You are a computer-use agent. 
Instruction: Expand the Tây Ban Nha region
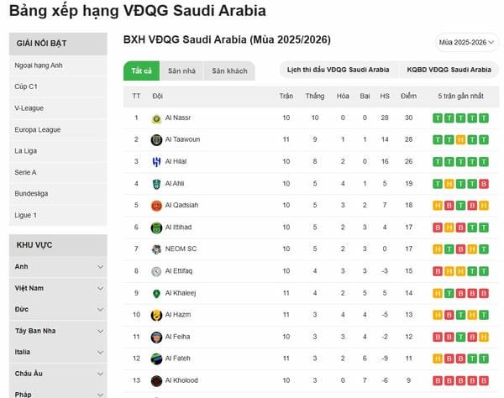[100, 331]
